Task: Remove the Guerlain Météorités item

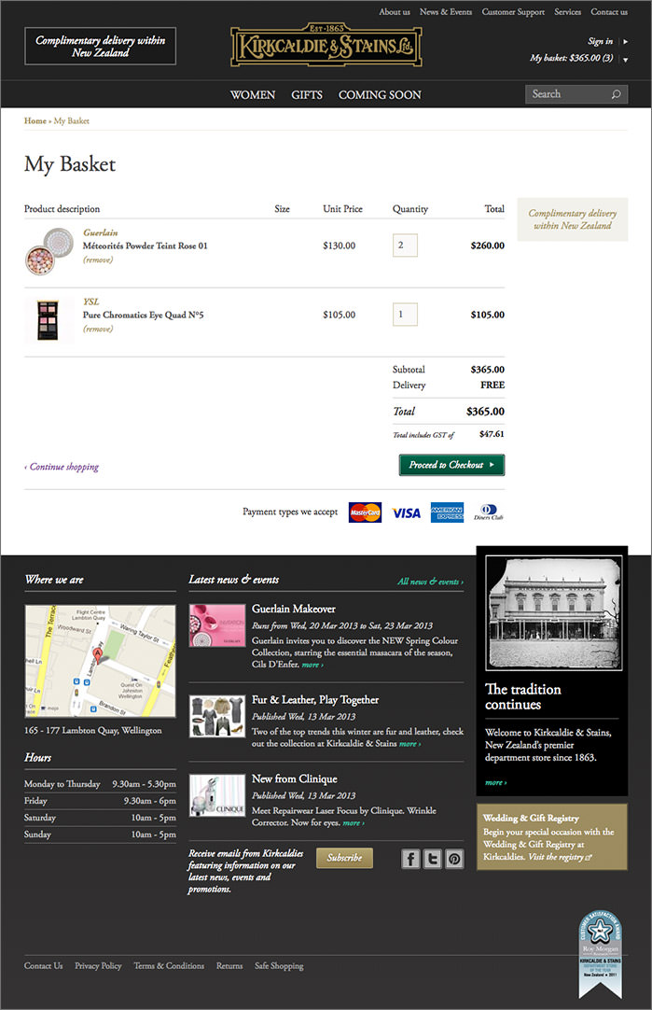Action: coord(98,260)
